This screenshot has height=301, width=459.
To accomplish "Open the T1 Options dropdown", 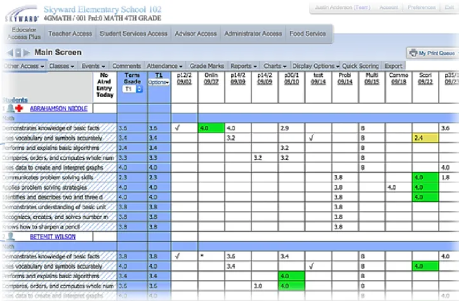I will point(159,83).
